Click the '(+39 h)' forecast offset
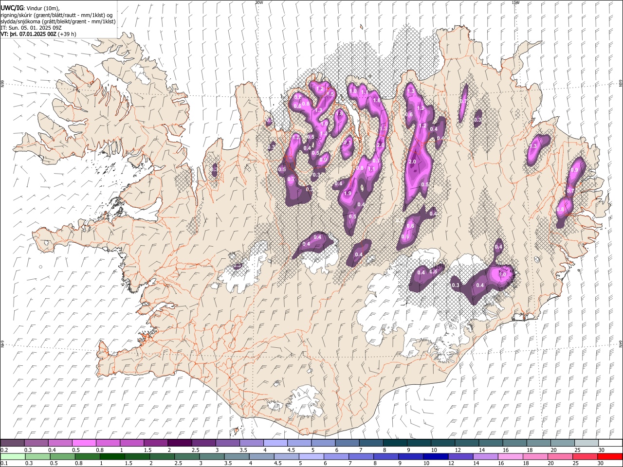Viewport: 623px width, 467px height. coord(67,34)
